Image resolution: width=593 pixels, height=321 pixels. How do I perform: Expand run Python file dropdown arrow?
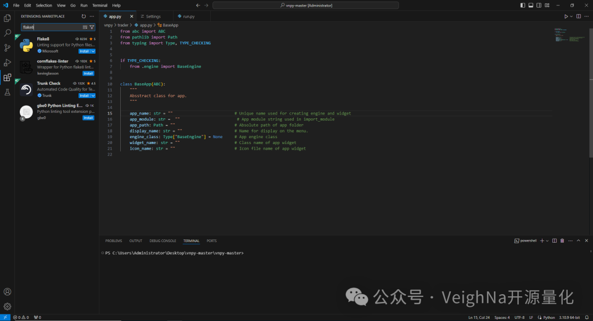click(572, 16)
